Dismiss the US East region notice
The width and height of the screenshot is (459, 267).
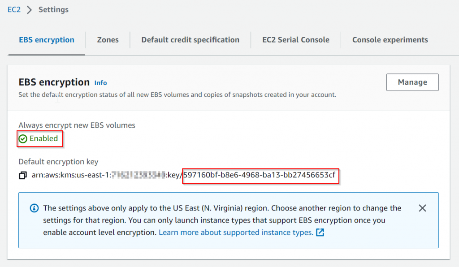(x=422, y=208)
